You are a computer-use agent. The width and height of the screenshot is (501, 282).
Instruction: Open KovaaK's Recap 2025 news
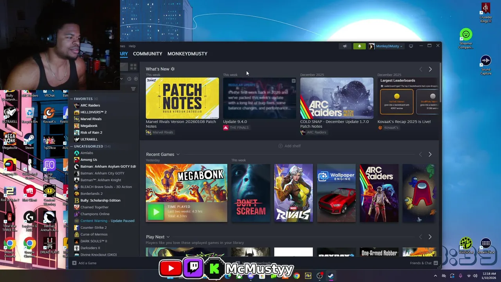(x=408, y=98)
